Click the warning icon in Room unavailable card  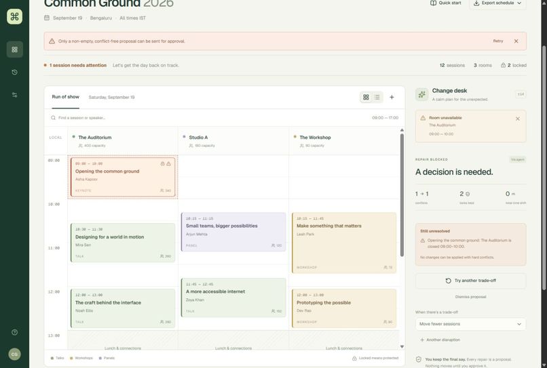[x=423, y=118]
